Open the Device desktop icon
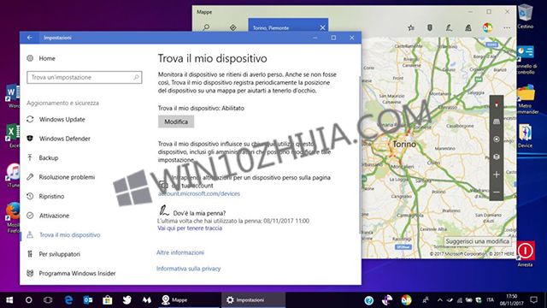The height and width of the screenshot is (308, 547). [526, 136]
